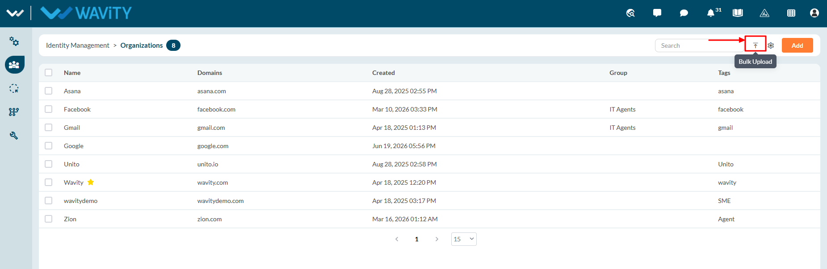
Task: Open the page size dropdown showing 15
Action: click(464, 239)
